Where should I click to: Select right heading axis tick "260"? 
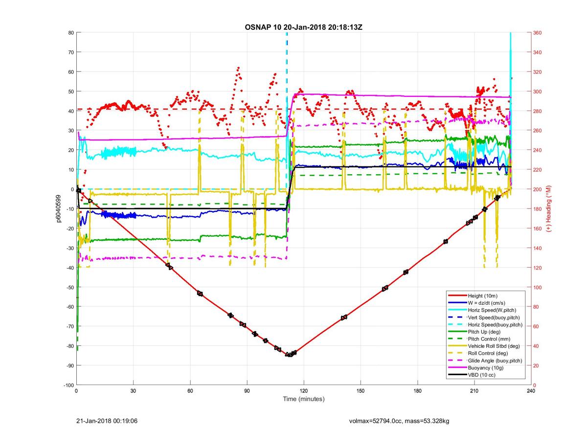(538, 131)
